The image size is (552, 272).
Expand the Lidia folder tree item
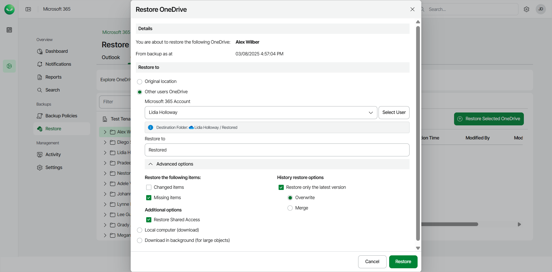[x=105, y=153]
